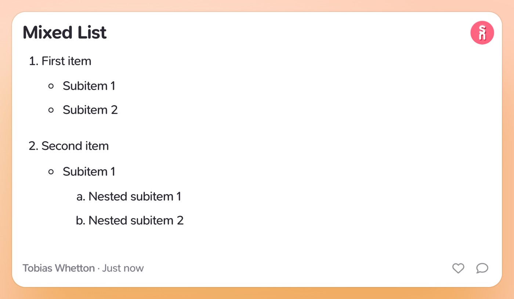
Task: Click the "Nested subitem 1" entry
Action: (135, 197)
